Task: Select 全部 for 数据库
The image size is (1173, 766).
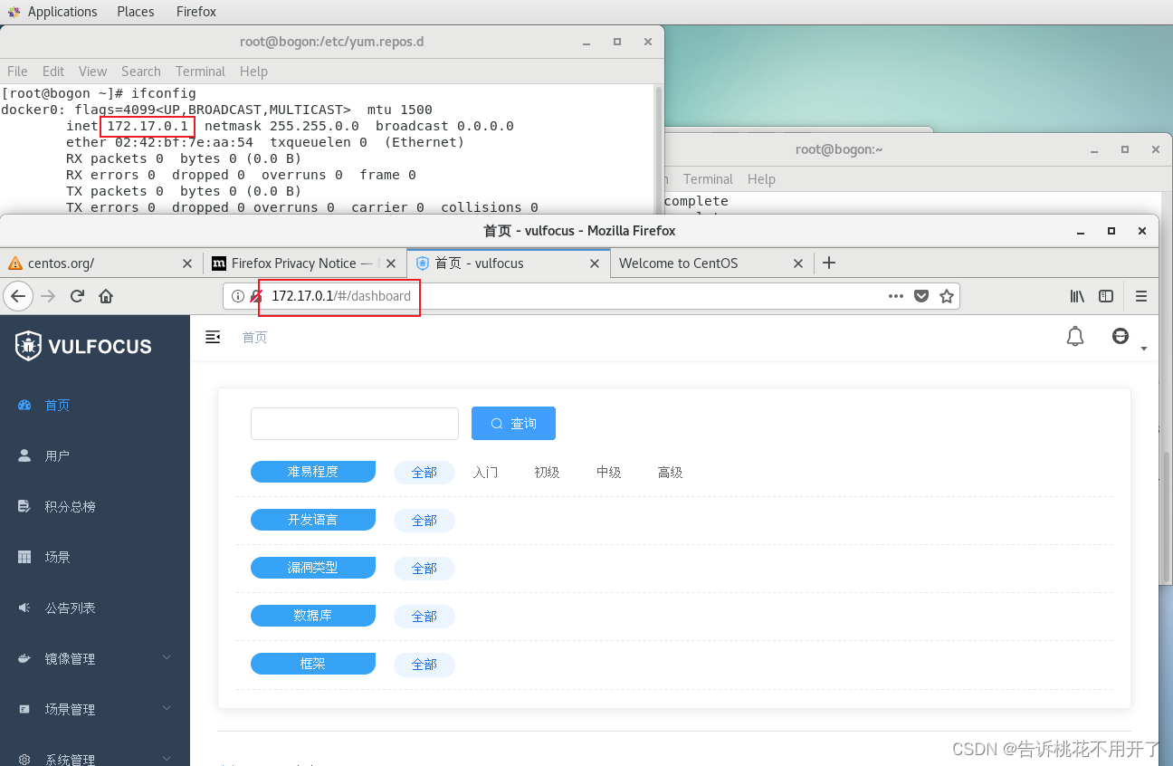Action: [424, 616]
